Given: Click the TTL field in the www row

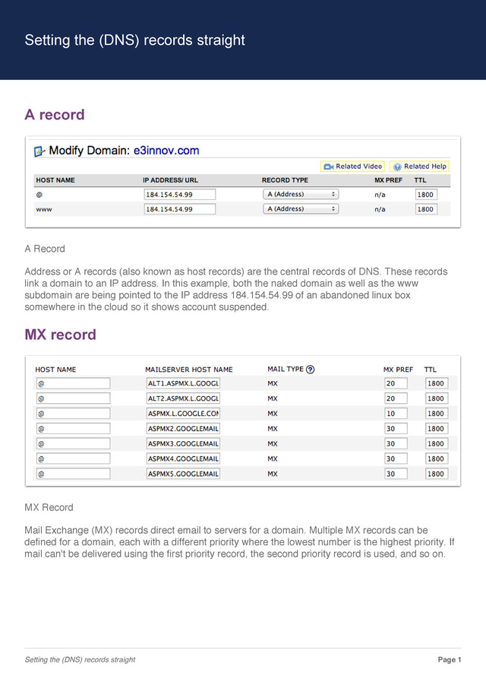Looking at the screenshot, I should [x=426, y=209].
